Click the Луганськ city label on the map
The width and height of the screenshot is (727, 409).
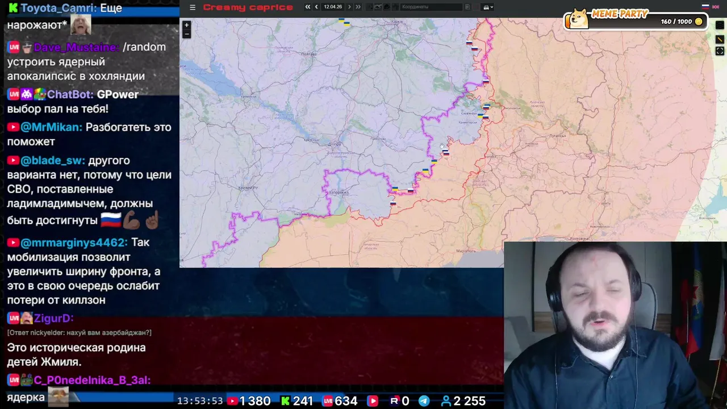tap(558, 136)
